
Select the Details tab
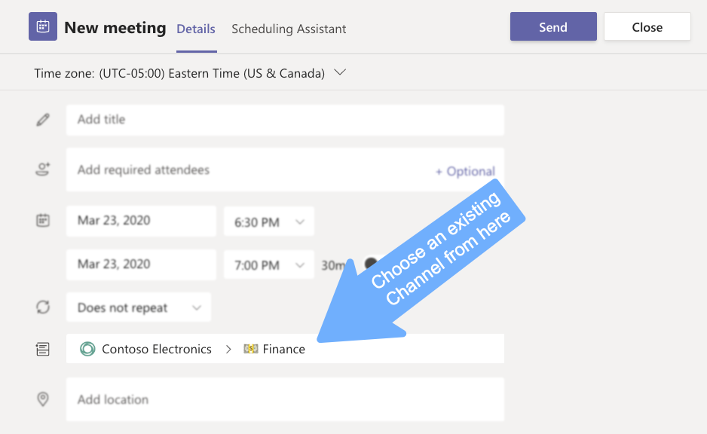196,29
